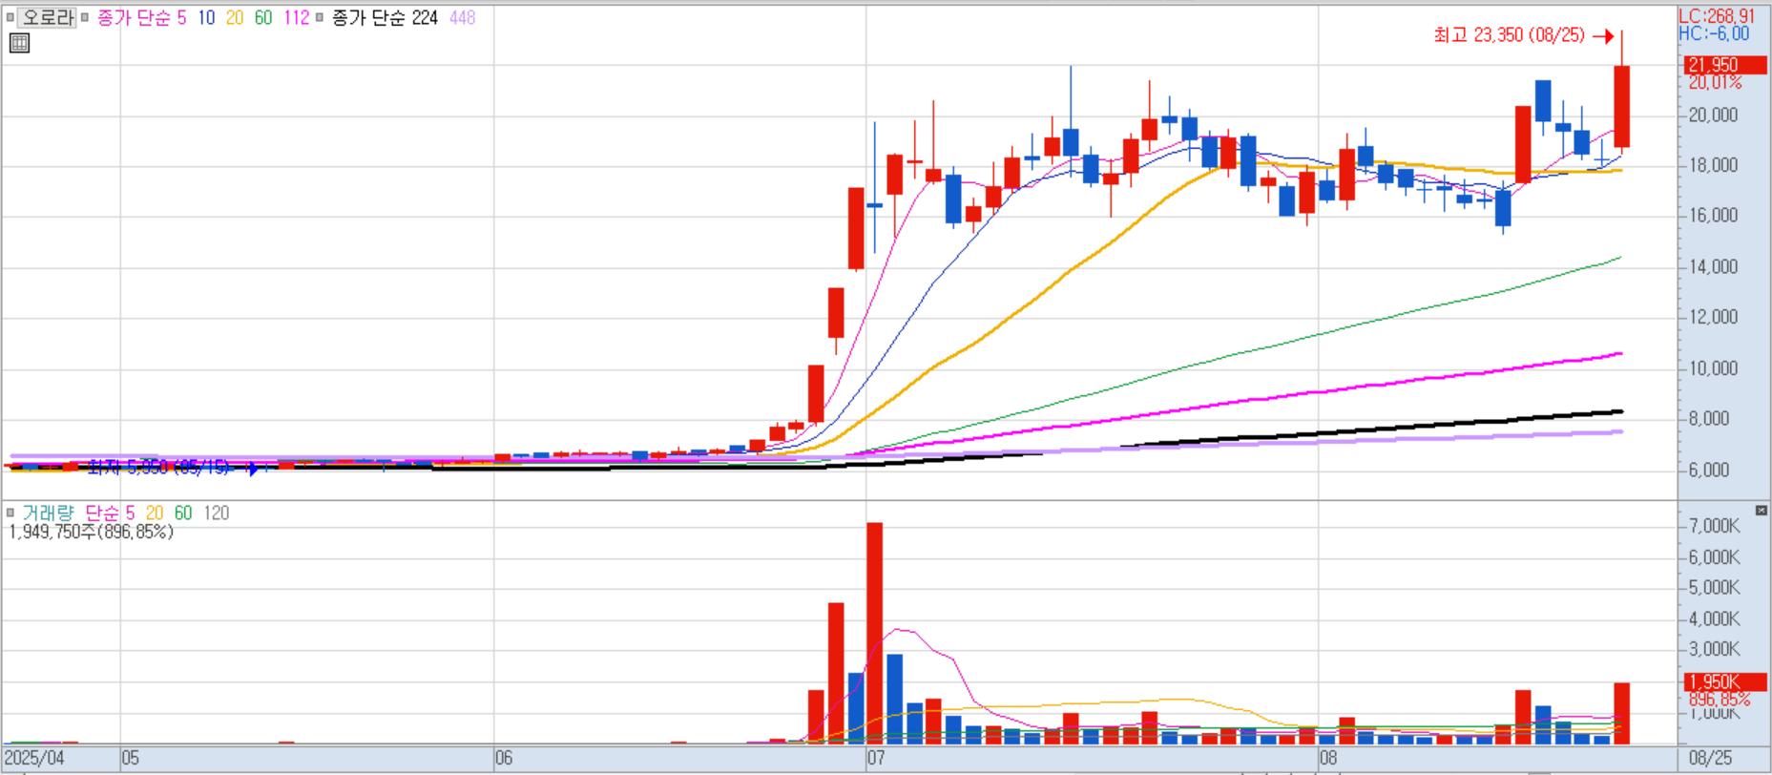Click the 6,000 price axis label
1772x775 pixels.
point(1708,470)
